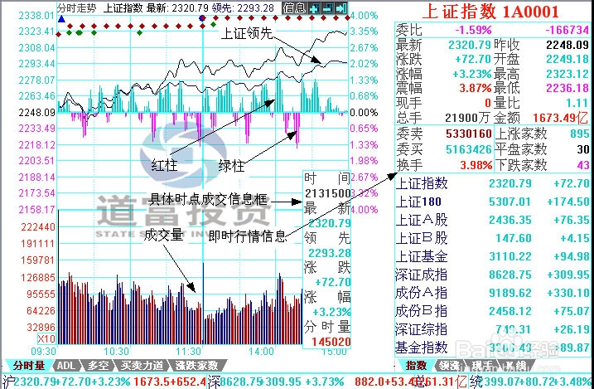
Task: Click the 昨收 value 2248.09
Action: pos(567,45)
